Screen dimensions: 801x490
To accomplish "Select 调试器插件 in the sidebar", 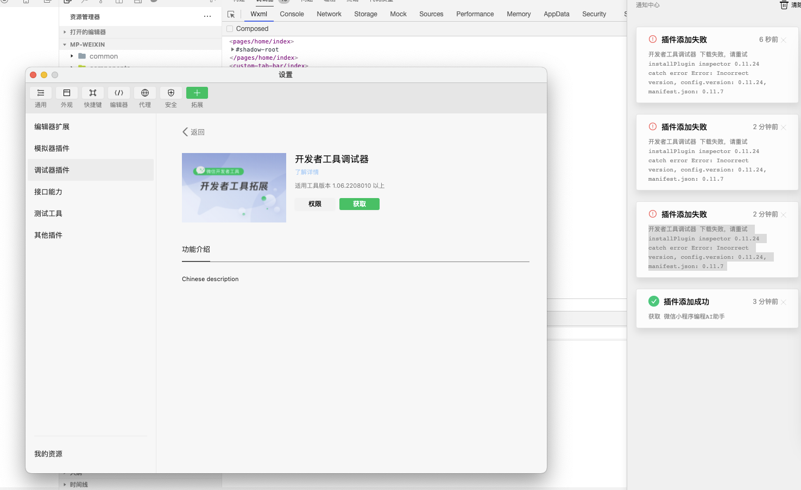I will pos(91,170).
